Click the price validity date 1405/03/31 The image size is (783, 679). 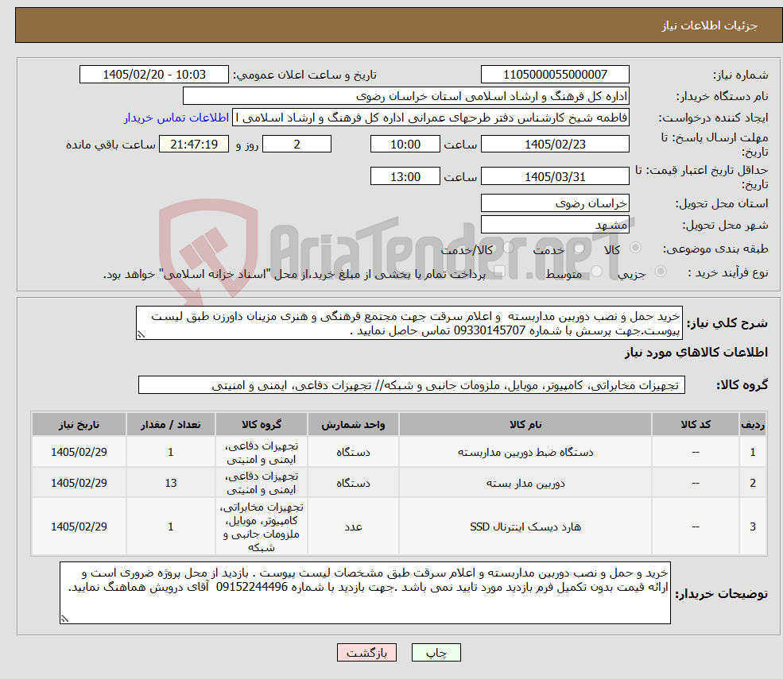[x=555, y=176]
